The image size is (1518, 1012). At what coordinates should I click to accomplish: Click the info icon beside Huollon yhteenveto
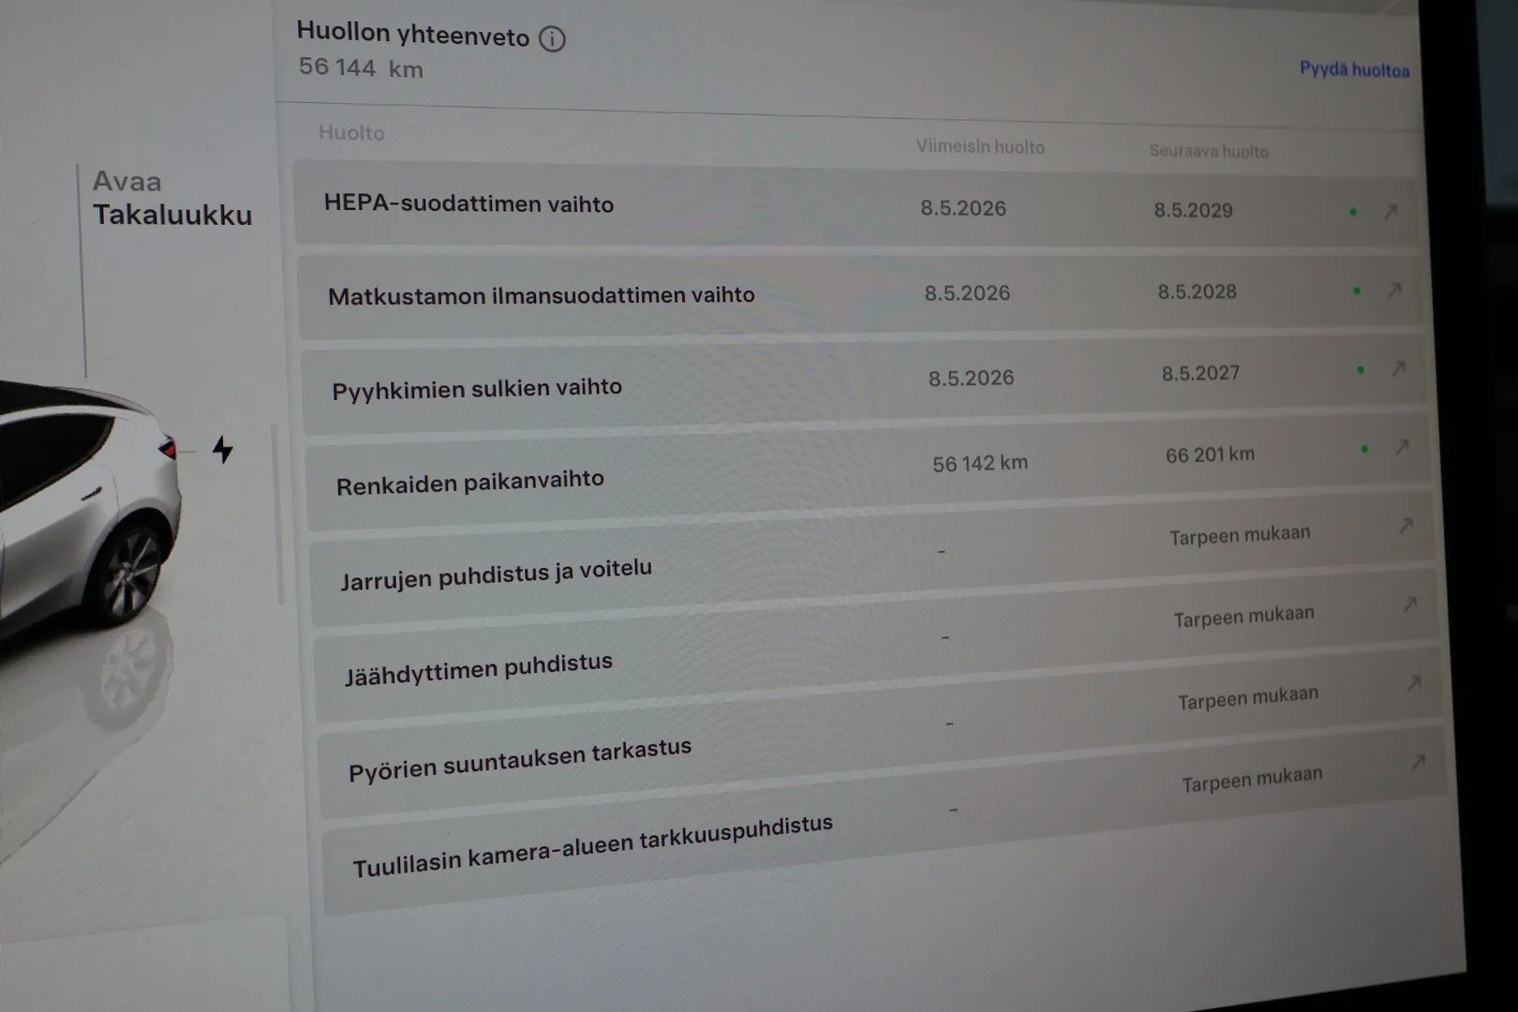click(x=552, y=39)
